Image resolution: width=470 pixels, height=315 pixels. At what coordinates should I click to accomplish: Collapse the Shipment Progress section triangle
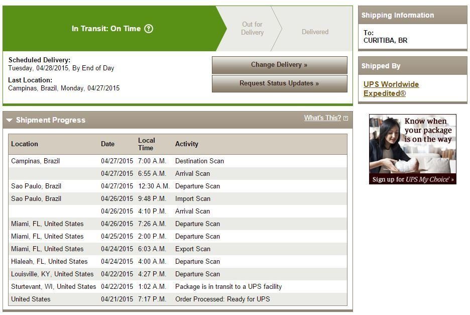click(10, 120)
